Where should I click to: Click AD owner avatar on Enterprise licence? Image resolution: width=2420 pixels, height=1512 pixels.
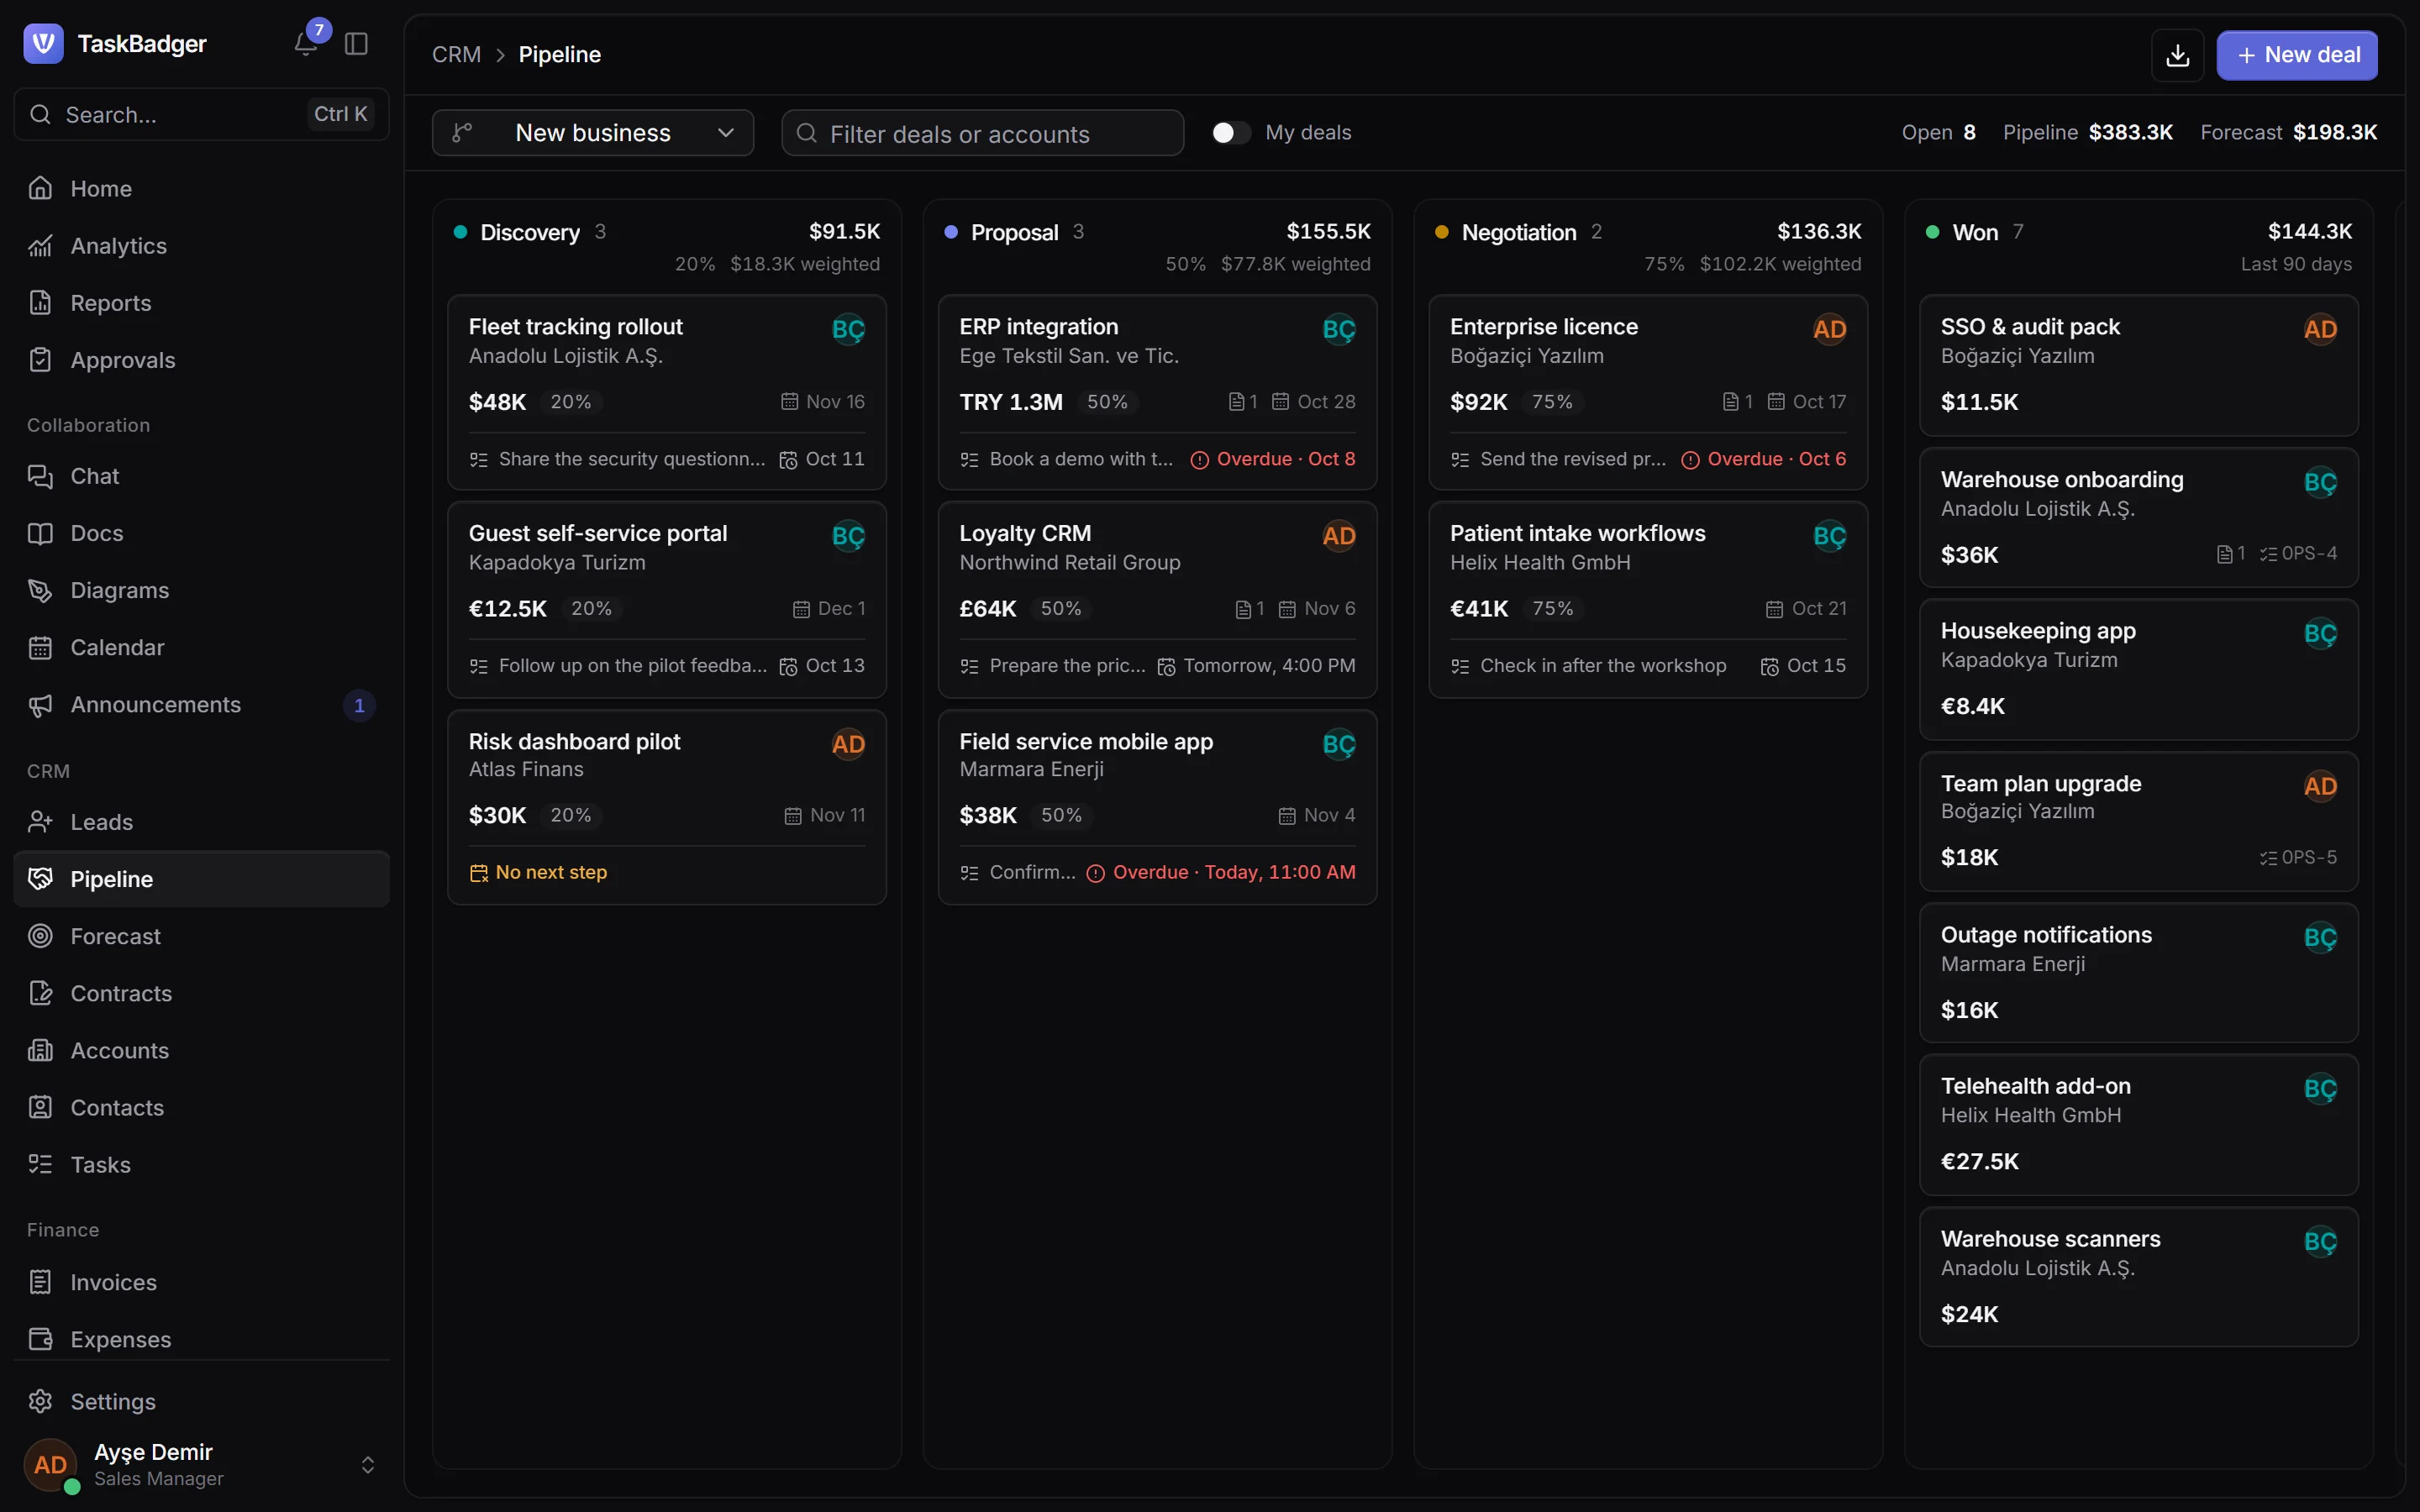tap(1829, 329)
